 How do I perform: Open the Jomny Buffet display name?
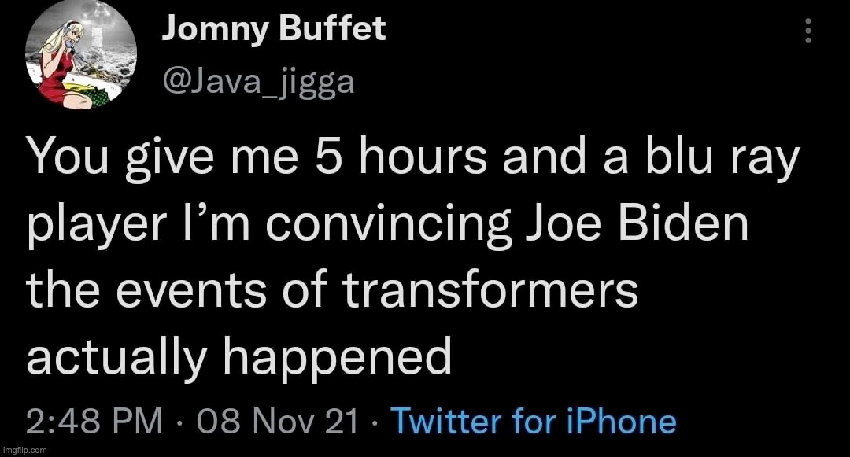(274, 30)
